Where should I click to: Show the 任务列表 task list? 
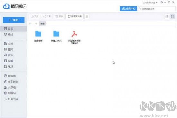14,99
